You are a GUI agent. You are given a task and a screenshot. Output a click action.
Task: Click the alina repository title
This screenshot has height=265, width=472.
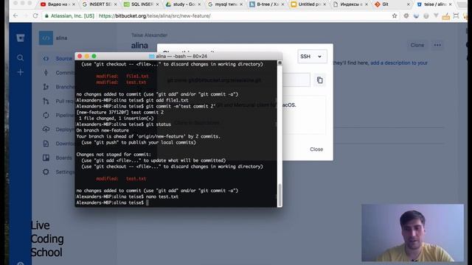pos(139,46)
